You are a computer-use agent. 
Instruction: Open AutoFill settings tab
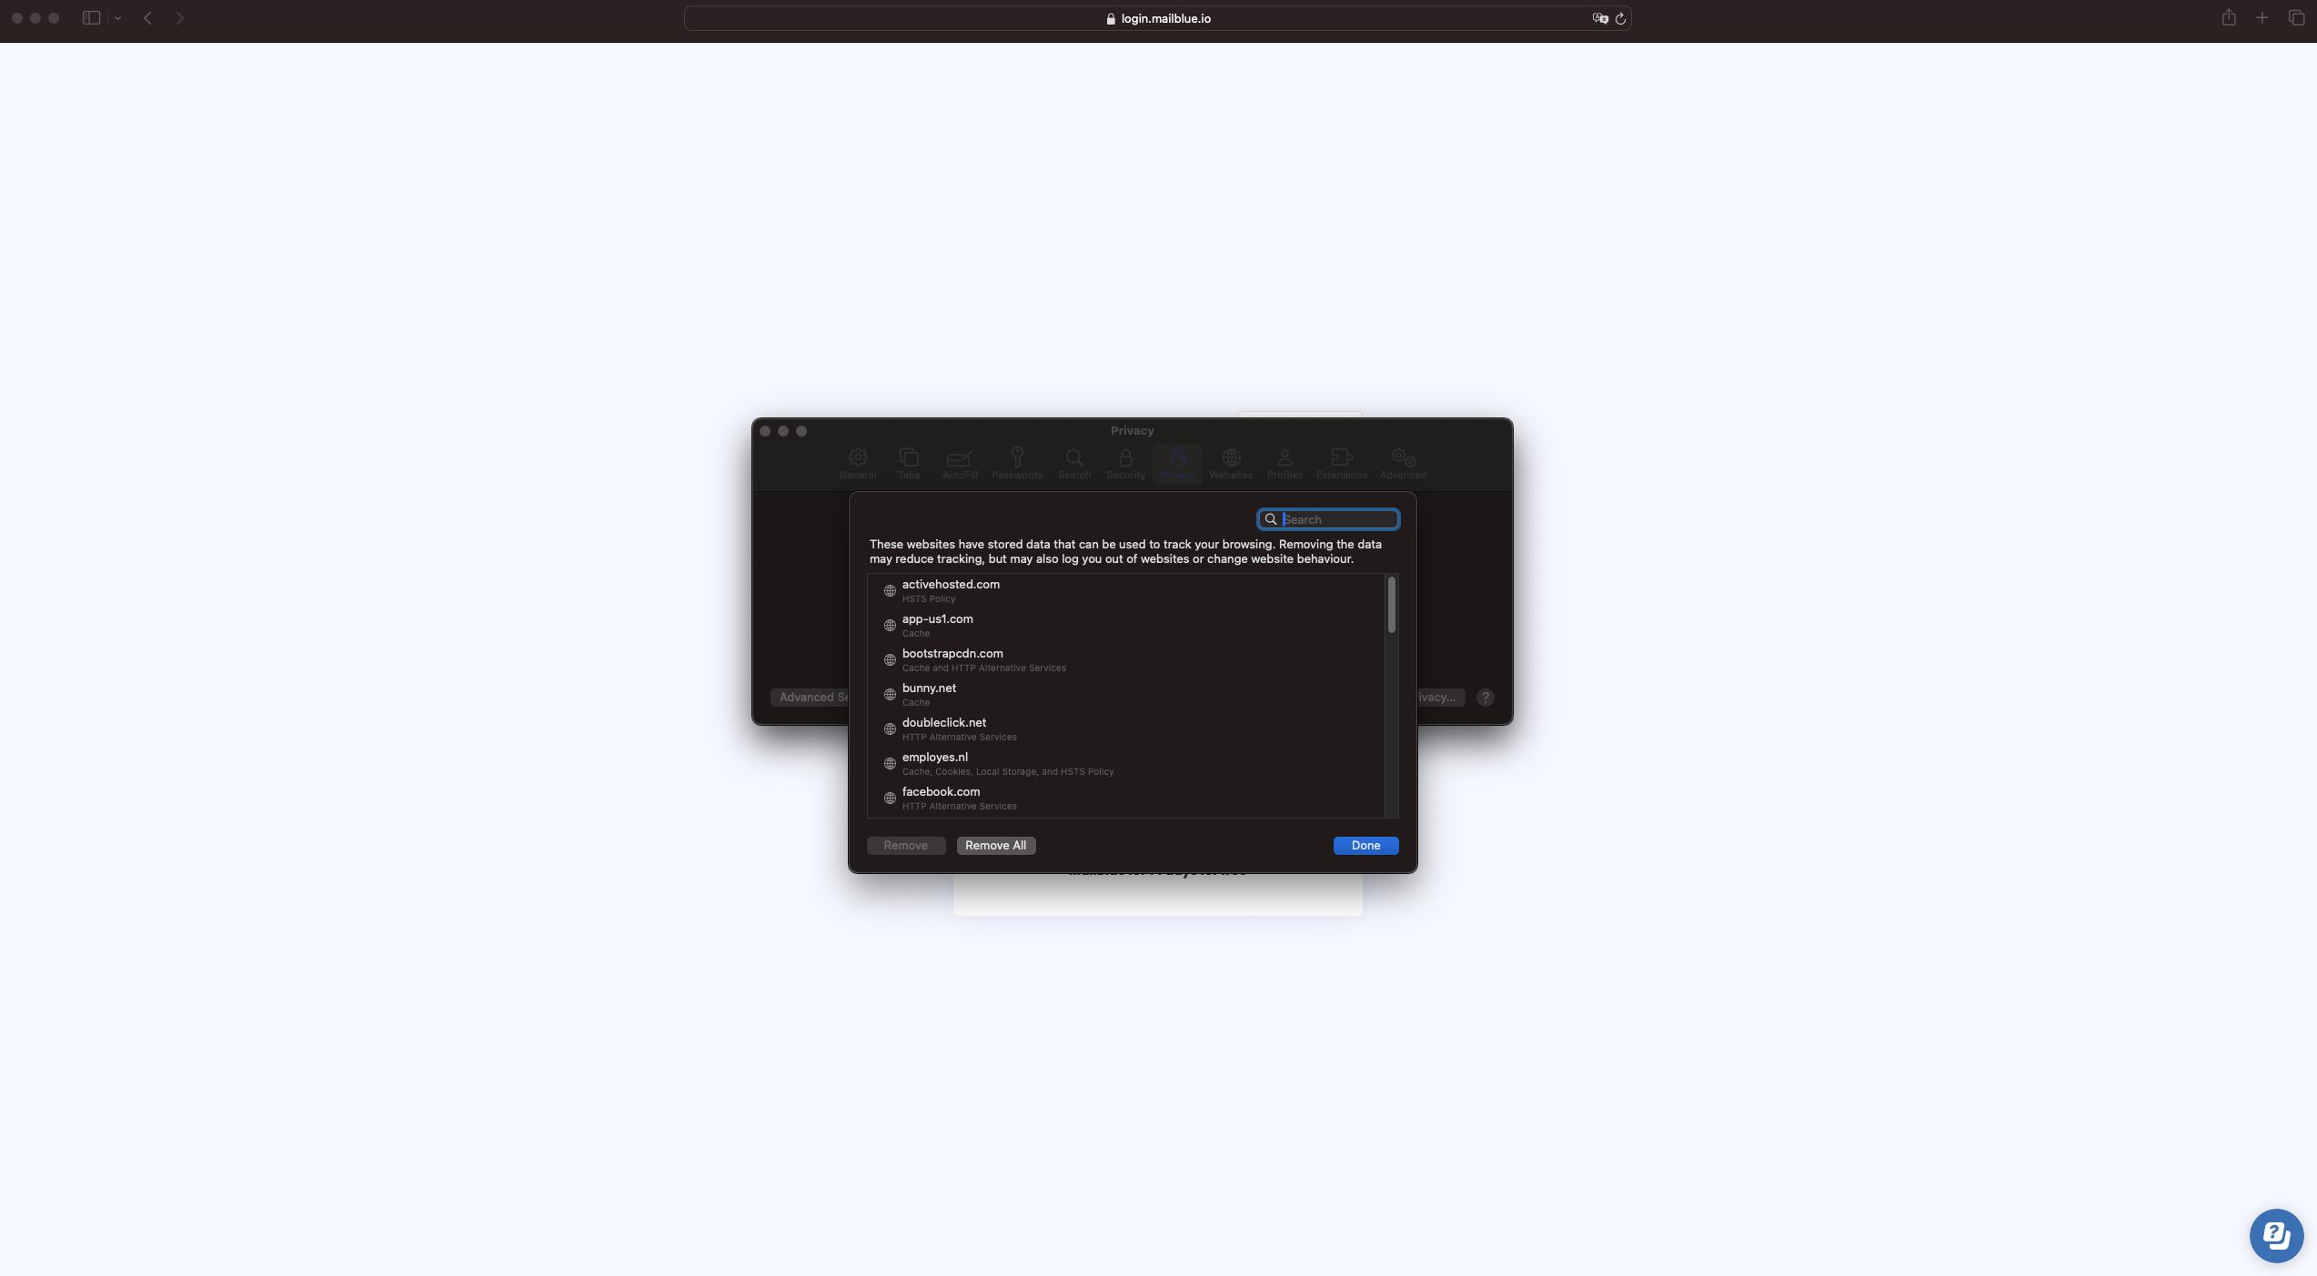pyautogui.click(x=960, y=464)
